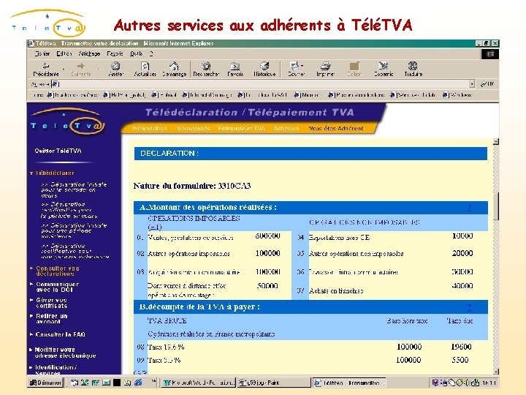Viewport: 526px width, 395px height.
Task: Select the Nouveautés tab
Action: pyautogui.click(x=193, y=128)
